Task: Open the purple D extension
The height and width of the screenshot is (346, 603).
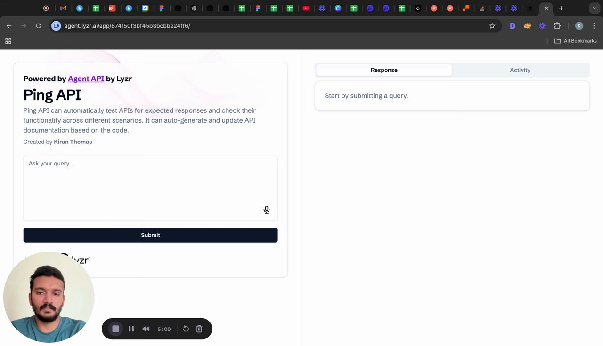Action: coord(513,26)
